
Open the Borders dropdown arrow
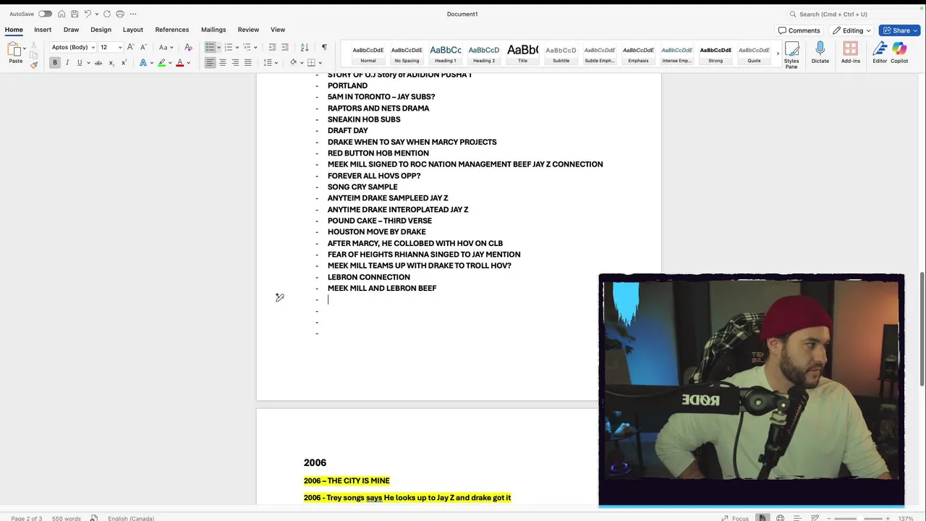coord(320,63)
